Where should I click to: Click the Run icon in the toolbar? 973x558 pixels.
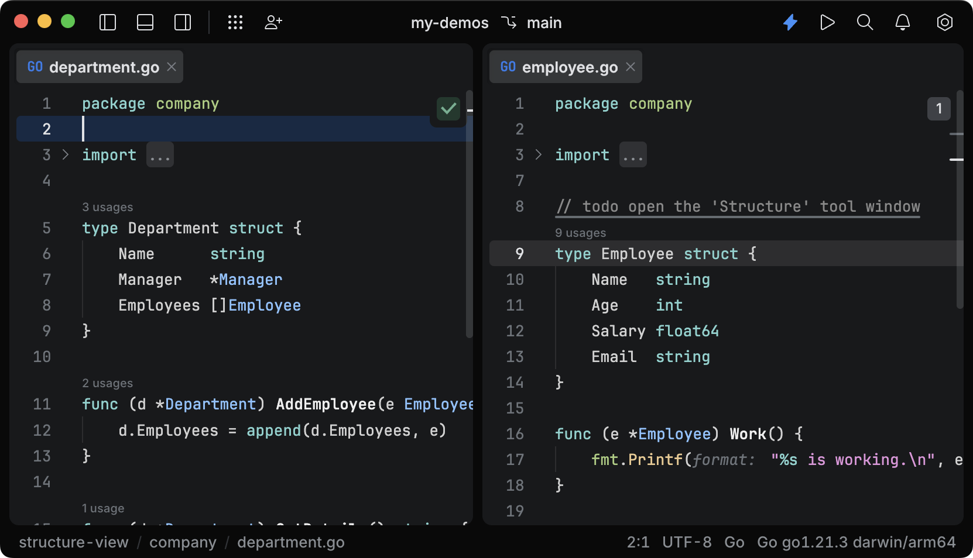[x=827, y=22]
